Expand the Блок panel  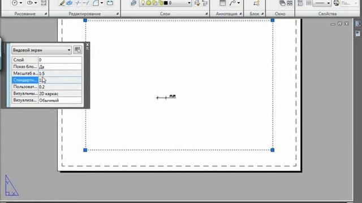(x=262, y=14)
